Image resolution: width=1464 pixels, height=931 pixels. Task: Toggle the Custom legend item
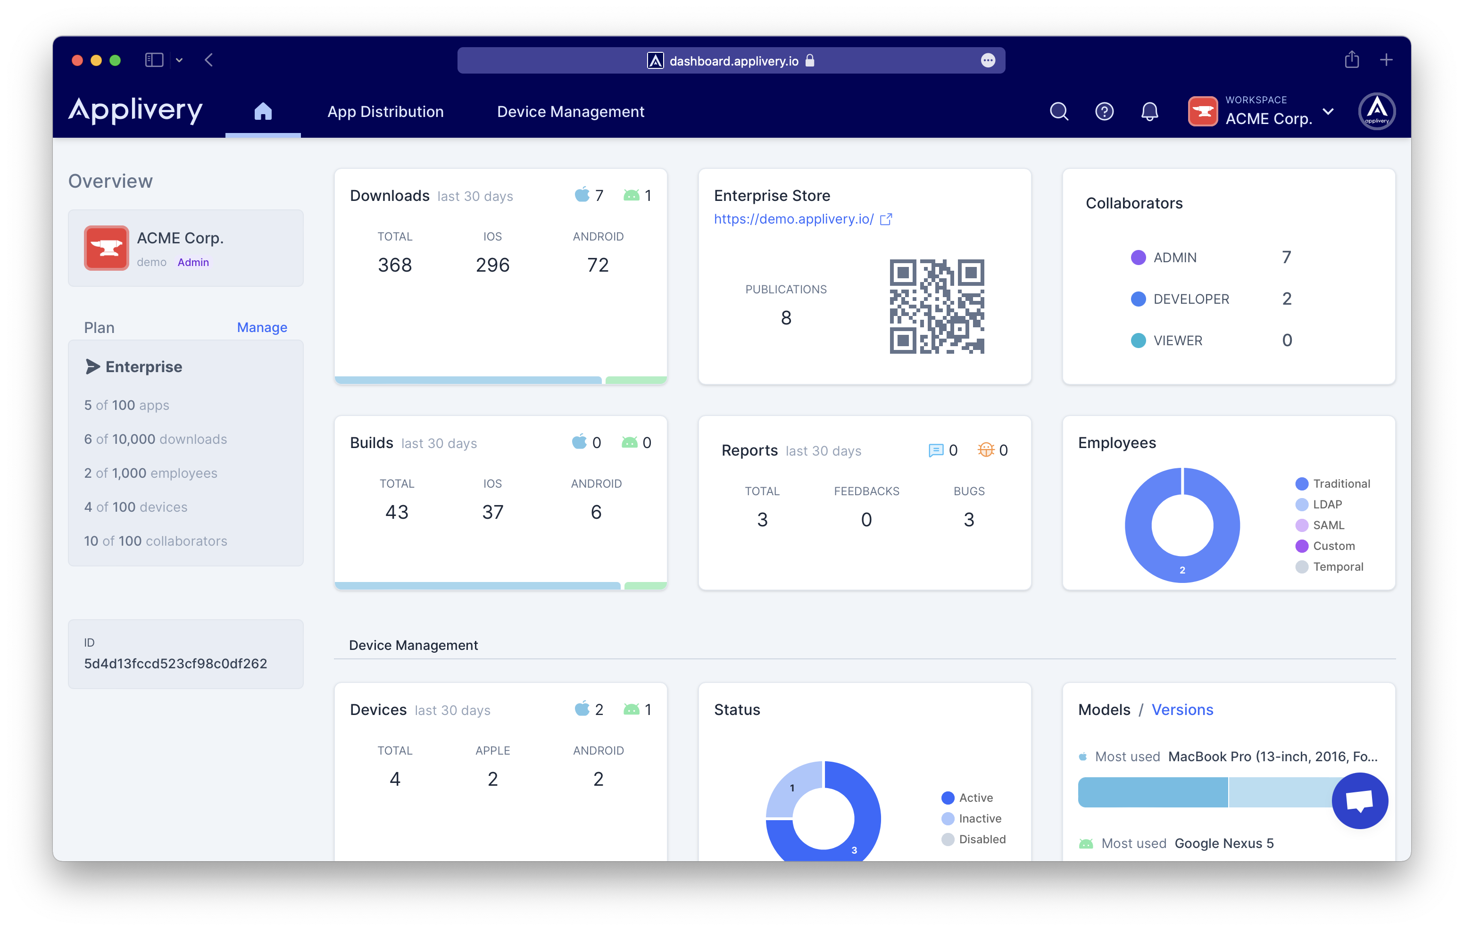[1325, 546]
